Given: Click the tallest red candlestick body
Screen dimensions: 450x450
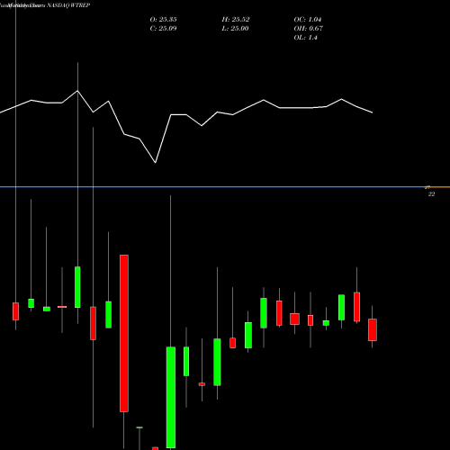Looking at the screenshot, I should click(x=124, y=333).
